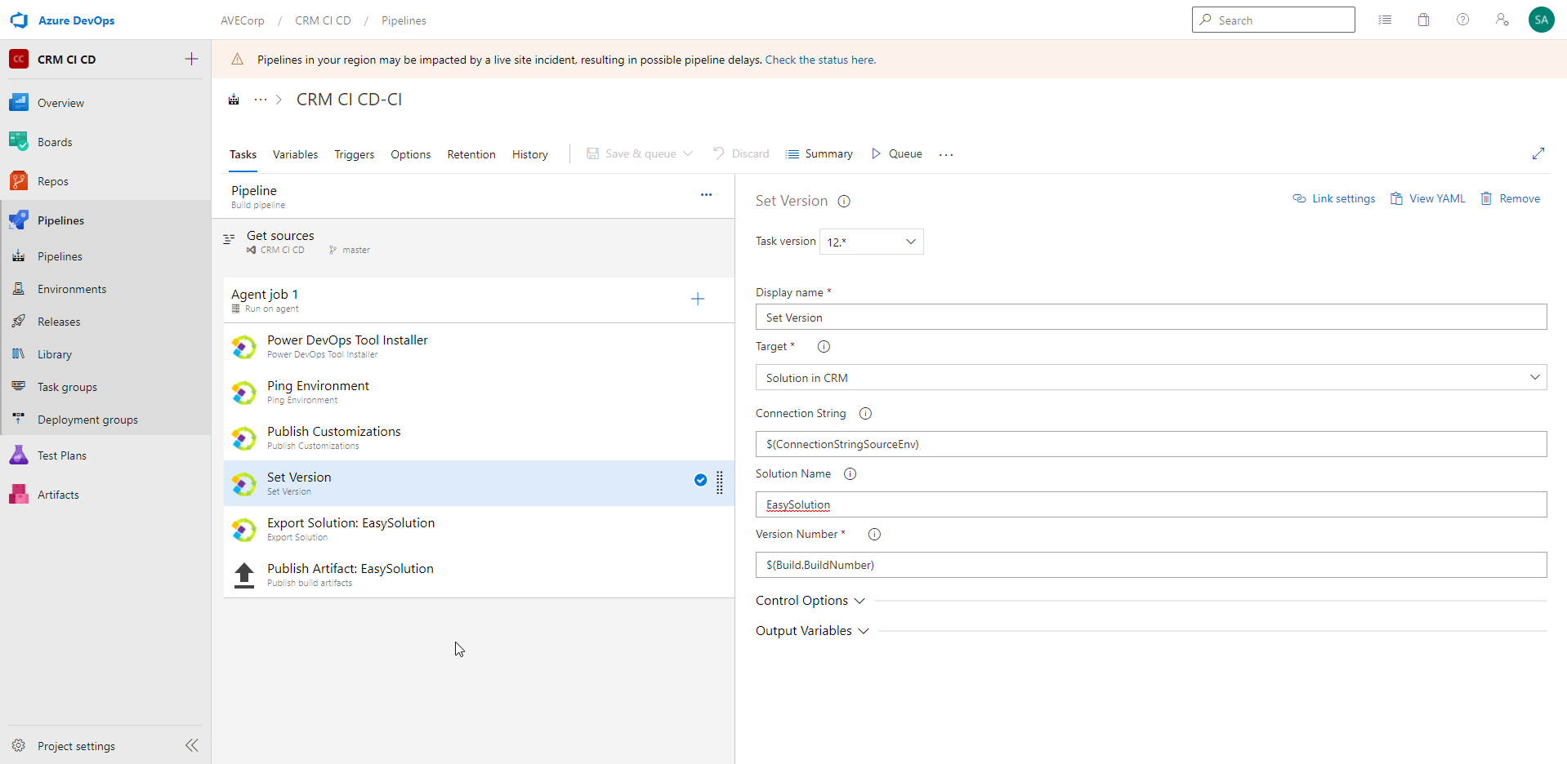1567x764 pixels.
Task: Show info for the Target field
Action: pyautogui.click(x=824, y=346)
